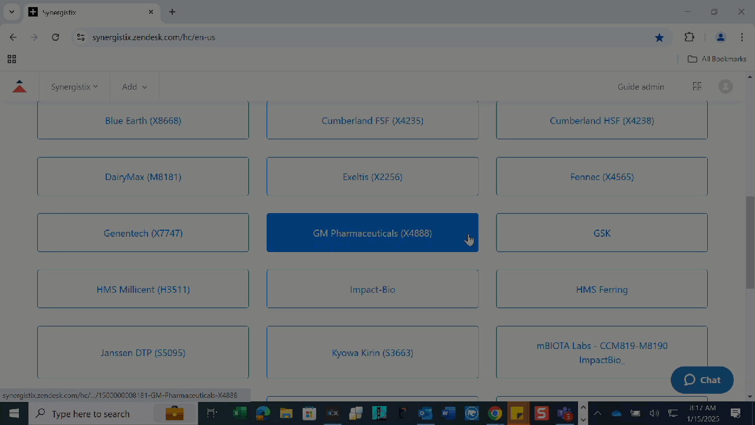Go back to the previous page
Viewport: 755px width, 425px height.
pyautogui.click(x=13, y=37)
